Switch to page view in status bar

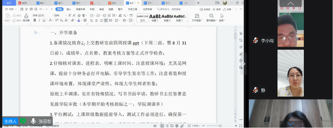click(162, 126)
